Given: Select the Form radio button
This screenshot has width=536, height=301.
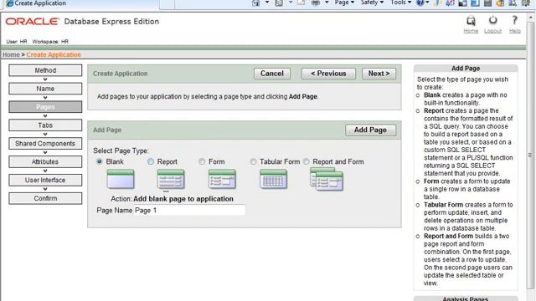Looking at the screenshot, I should [202, 161].
